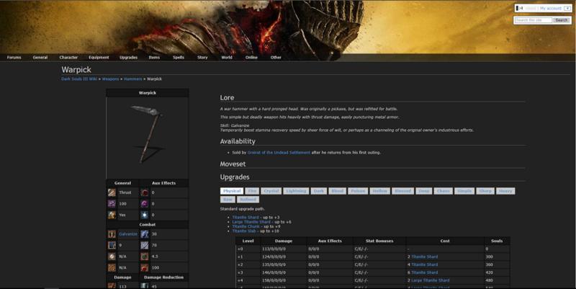
Task: Select the Fire upgrade tab
Action: (x=253, y=191)
